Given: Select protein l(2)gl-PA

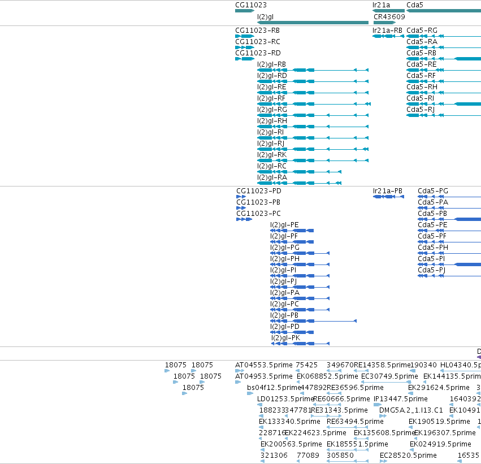Looking at the screenshot, I should pyautogui.click(x=300, y=298).
